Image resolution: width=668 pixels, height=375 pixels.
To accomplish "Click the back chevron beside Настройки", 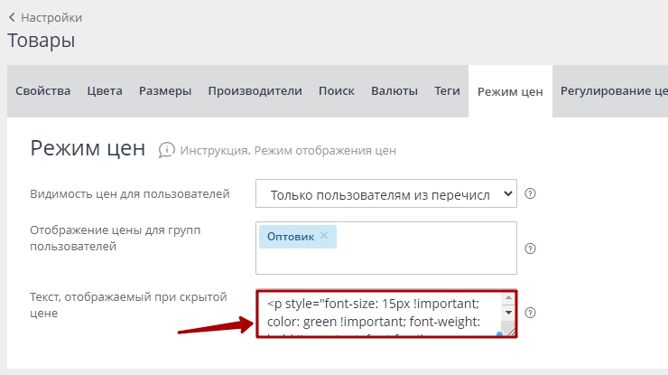I will [x=12, y=17].
